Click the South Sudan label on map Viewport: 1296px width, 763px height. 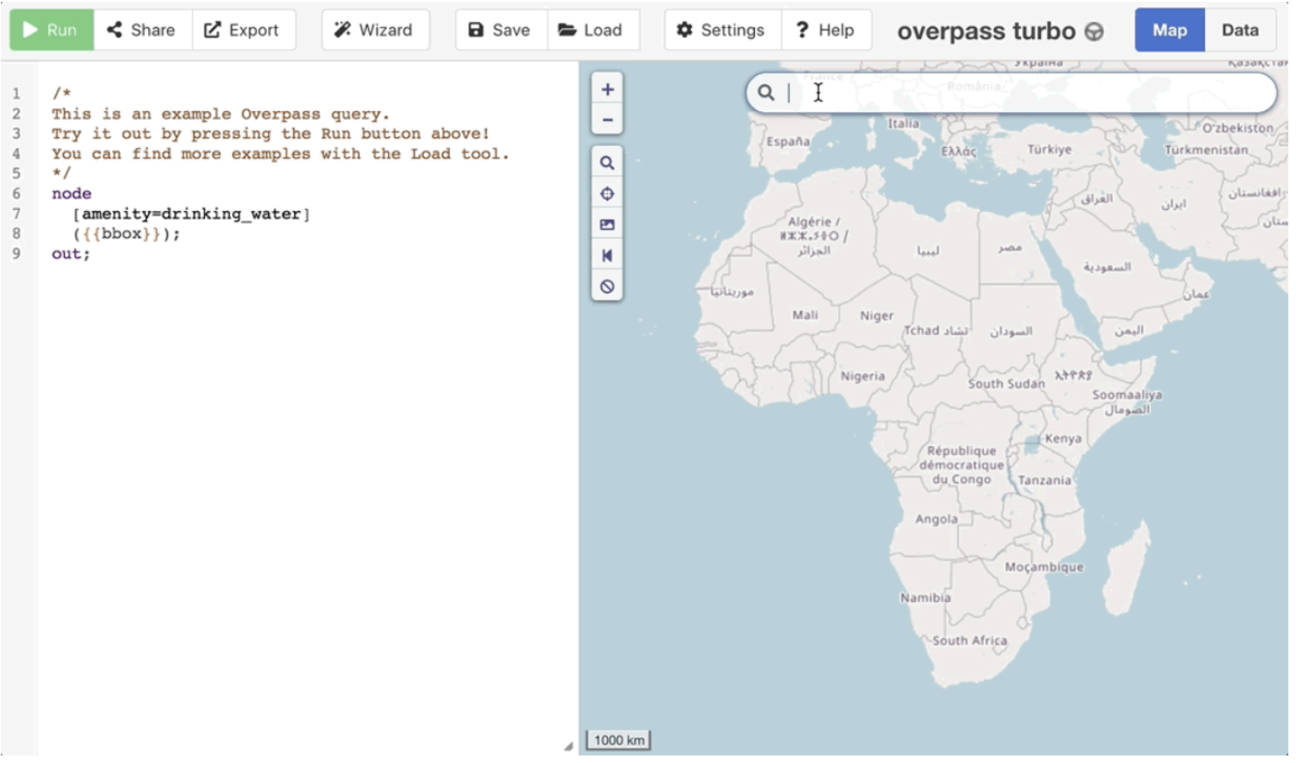[1006, 383]
